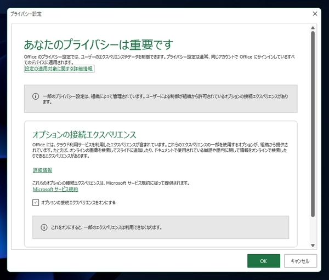Click the オプションの接続エクスペリエンス heading
Image resolution: width=329 pixels, height=280 pixels.
coord(84,135)
